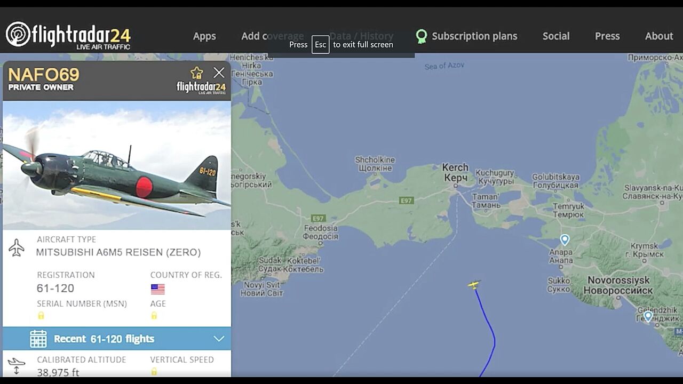This screenshot has height=384, width=683.
Task: Open the airport marker near Anapa
Action: 565,240
